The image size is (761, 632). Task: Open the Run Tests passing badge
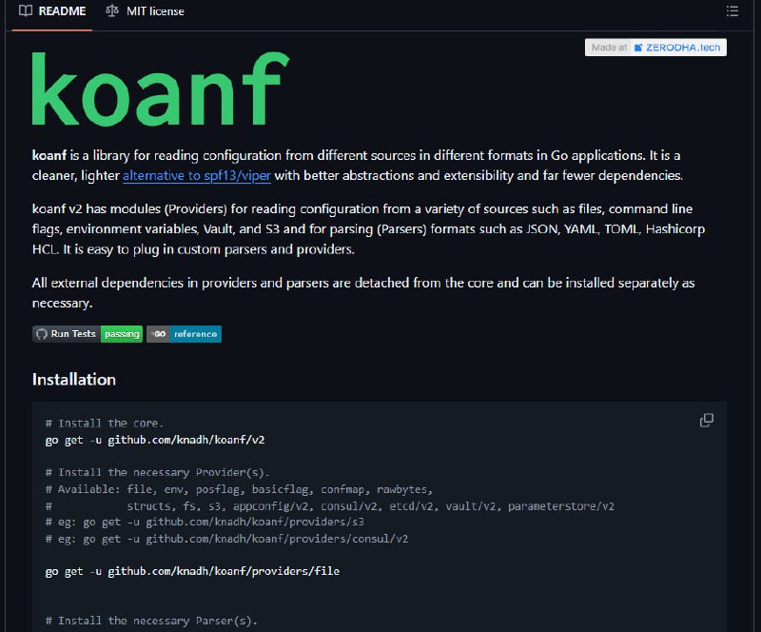pos(88,334)
